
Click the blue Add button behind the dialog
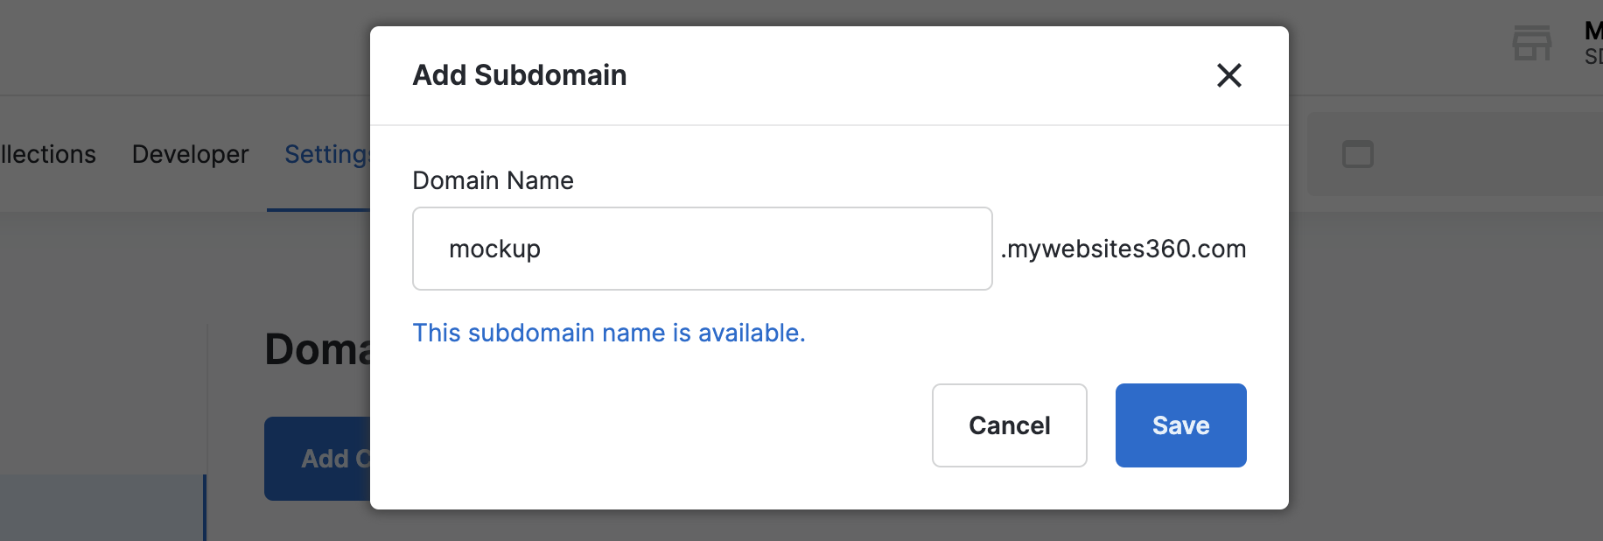click(x=318, y=458)
